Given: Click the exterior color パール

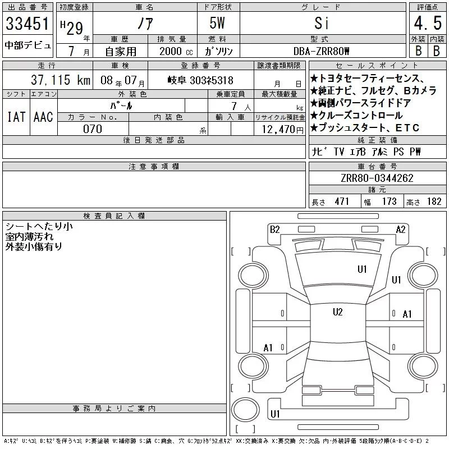Looking at the screenshot, I should (x=121, y=106).
